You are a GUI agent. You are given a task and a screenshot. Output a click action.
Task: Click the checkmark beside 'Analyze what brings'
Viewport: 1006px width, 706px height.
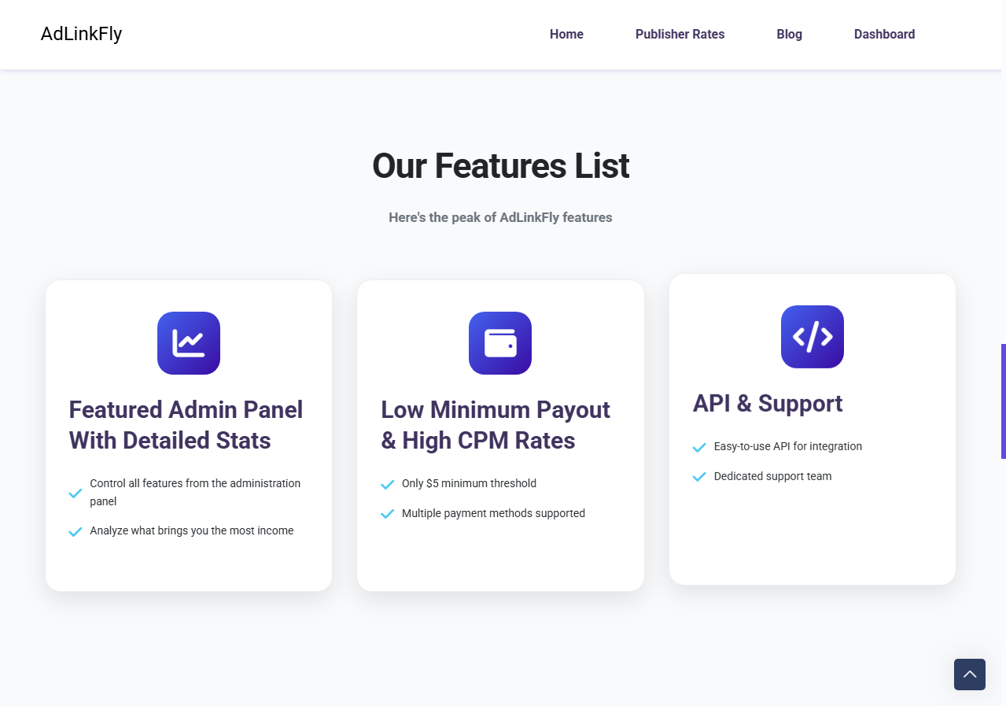tap(76, 532)
